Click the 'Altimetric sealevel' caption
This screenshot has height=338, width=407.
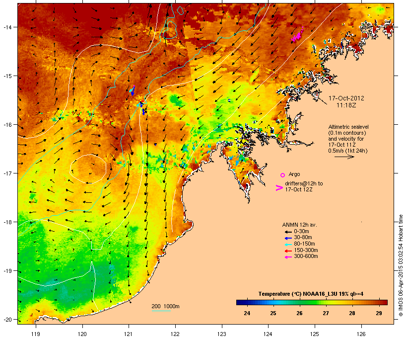[348, 127]
